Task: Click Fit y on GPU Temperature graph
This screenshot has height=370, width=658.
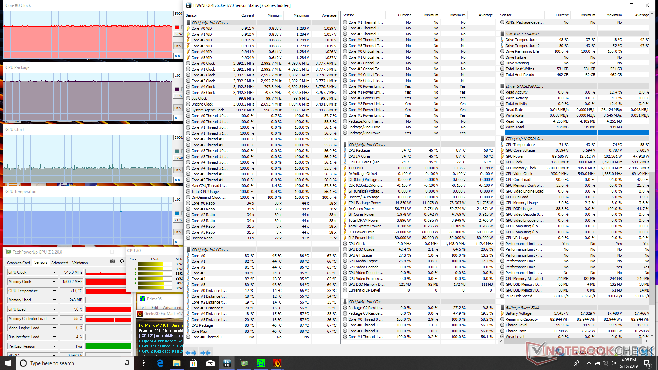Action: 178,232
